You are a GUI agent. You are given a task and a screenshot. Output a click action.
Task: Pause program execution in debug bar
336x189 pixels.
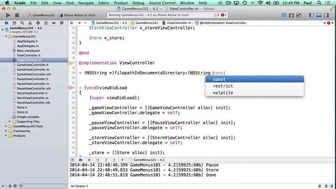tap(89, 160)
